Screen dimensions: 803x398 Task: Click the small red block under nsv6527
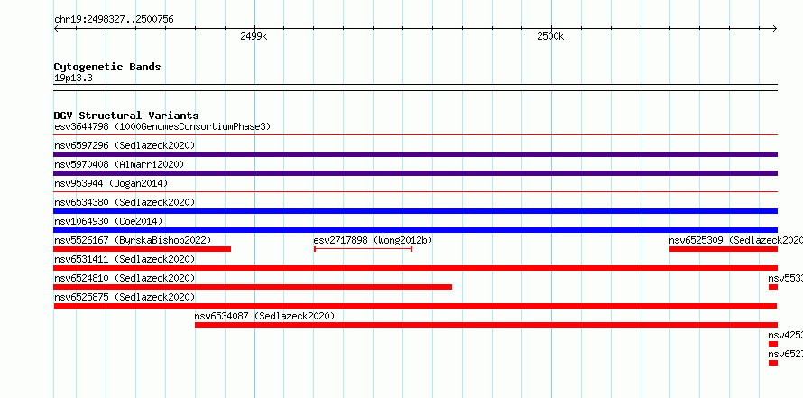tap(773, 363)
